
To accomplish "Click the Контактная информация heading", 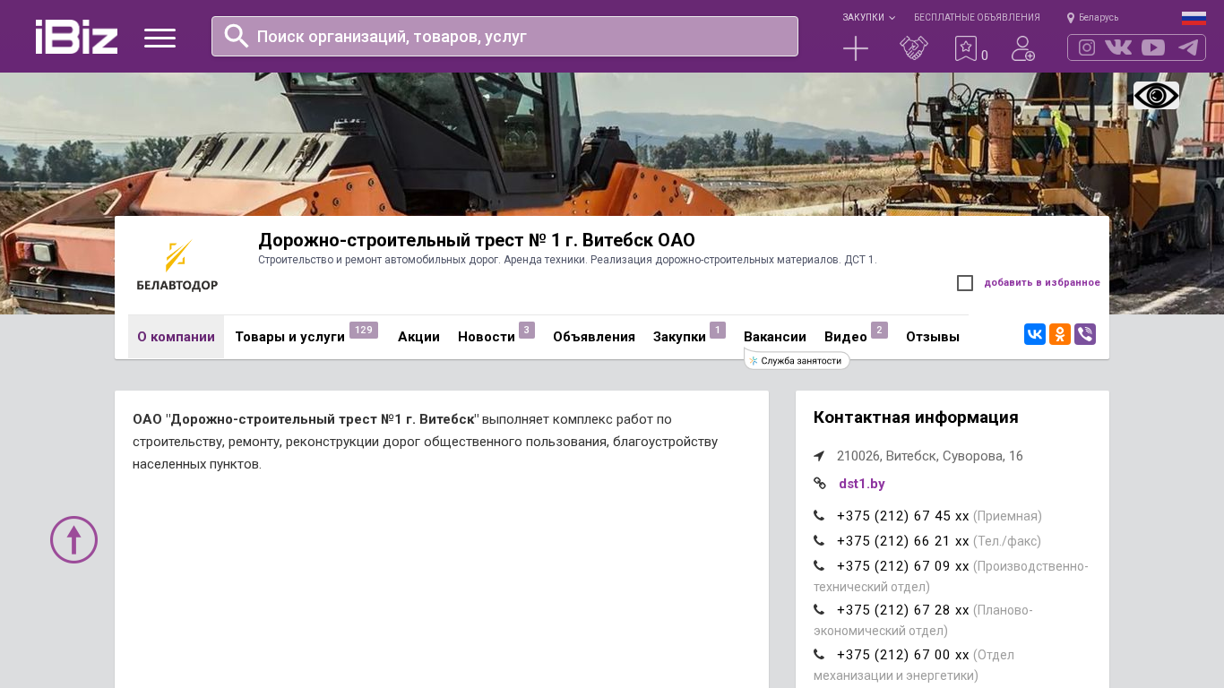I will [916, 417].
